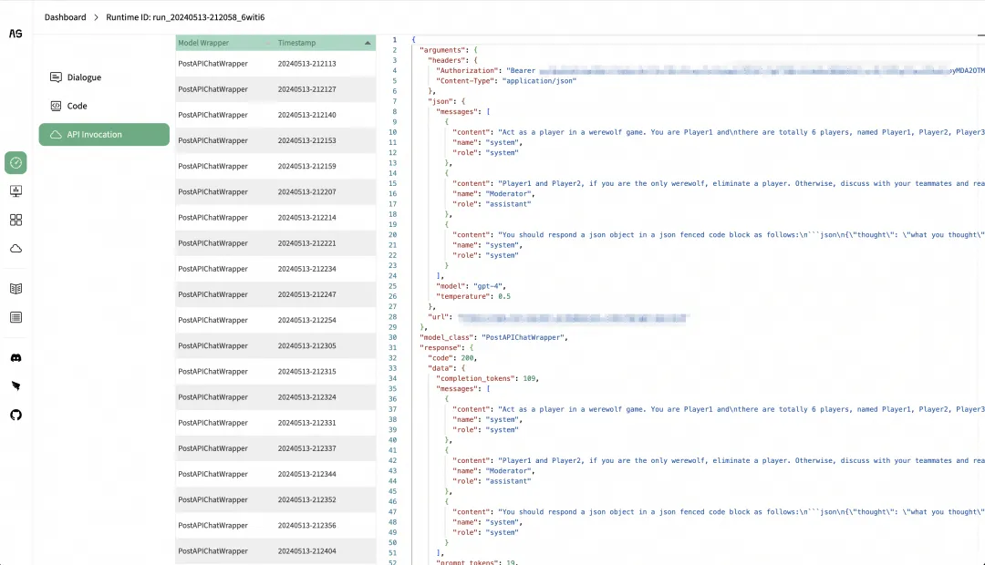The width and height of the screenshot is (985, 565).
Task: Toggle the sort arrow in the table header
Action: (x=368, y=43)
